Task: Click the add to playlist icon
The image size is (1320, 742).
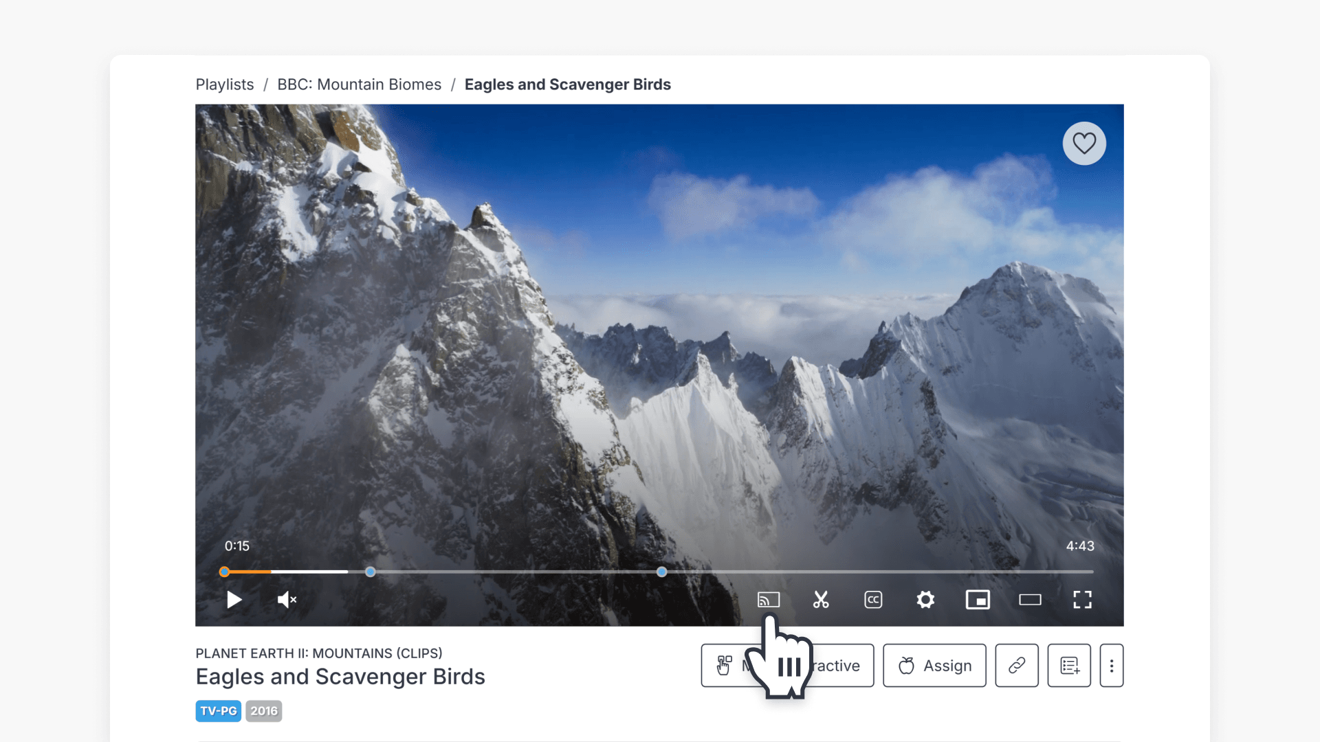Action: click(x=1068, y=665)
